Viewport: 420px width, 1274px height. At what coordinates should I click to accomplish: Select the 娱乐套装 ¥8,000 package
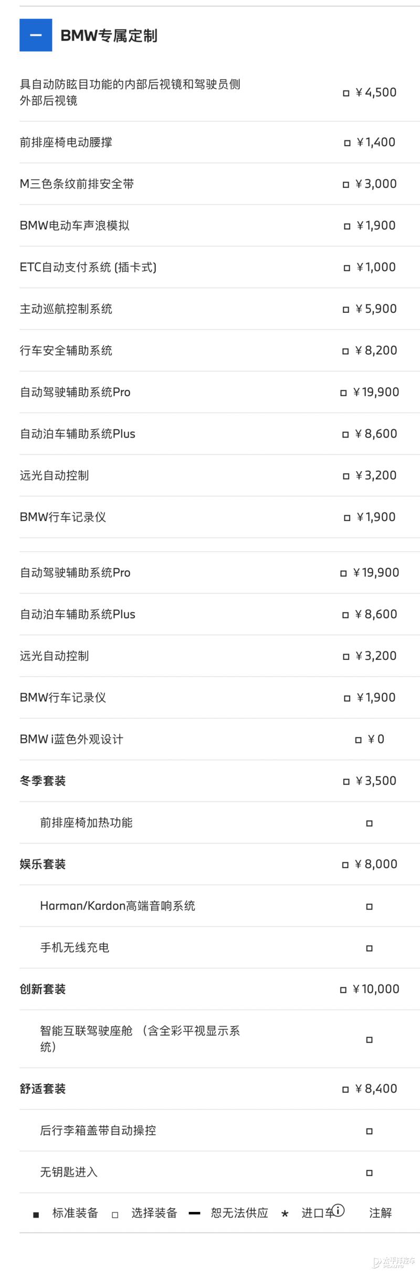(x=345, y=865)
